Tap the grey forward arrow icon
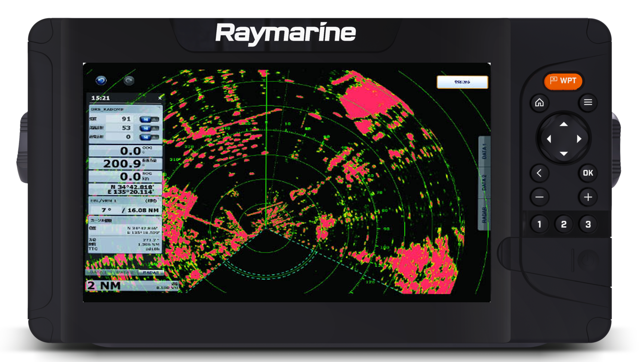This screenshot has height=362, width=639. click(129, 80)
